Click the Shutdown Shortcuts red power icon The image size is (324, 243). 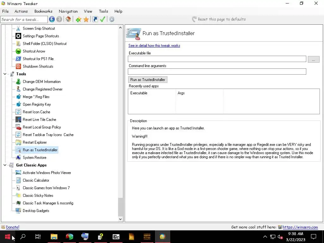pos(18,66)
